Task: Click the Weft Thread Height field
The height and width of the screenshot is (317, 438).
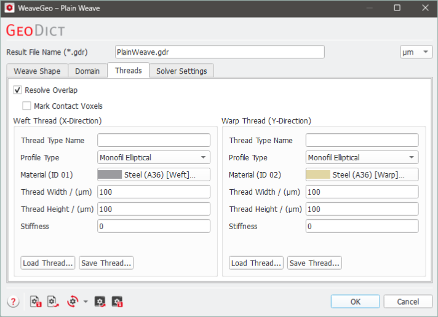Action: (154, 209)
